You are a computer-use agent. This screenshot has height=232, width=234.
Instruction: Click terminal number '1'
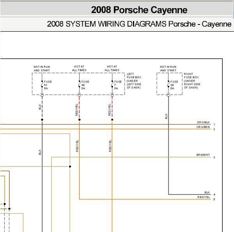click(x=214, y=125)
